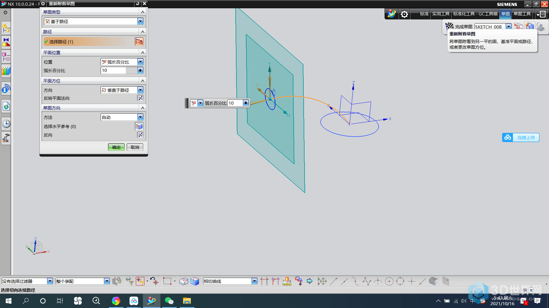
Task: Open the 标准化工具 - GC工具箱 tab
Action: [x=475, y=14]
